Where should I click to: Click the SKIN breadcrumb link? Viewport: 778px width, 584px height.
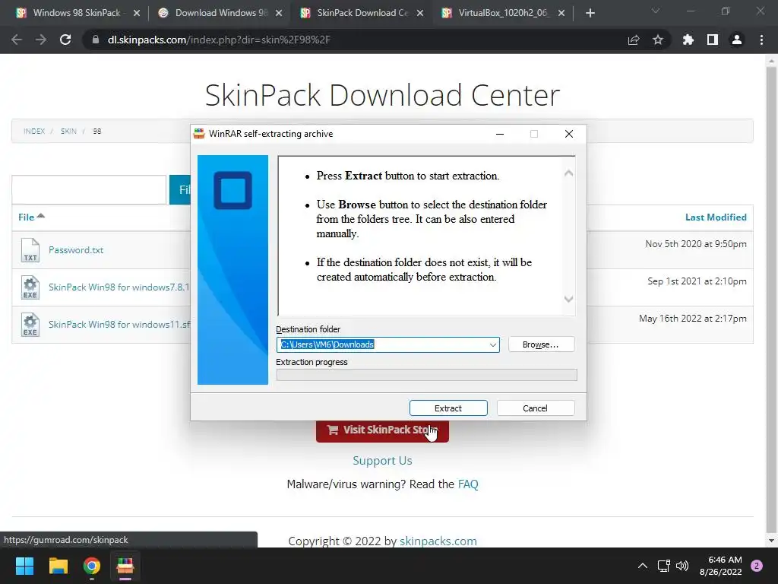(68, 131)
